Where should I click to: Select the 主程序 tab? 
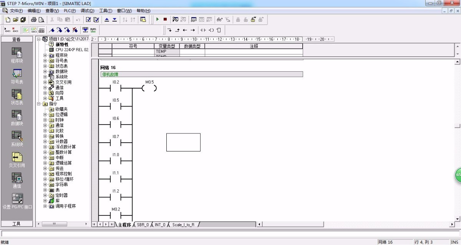coord(124,225)
